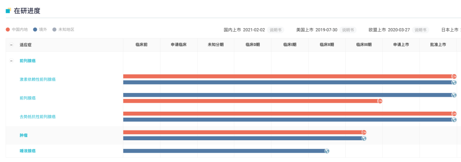This screenshot has width=461, height=162.
Task: Open 说明书 for 美国上市
Action: pyautogui.click(x=348, y=30)
